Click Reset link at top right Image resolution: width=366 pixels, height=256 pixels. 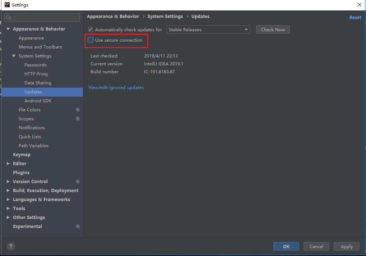tap(355, 18)
